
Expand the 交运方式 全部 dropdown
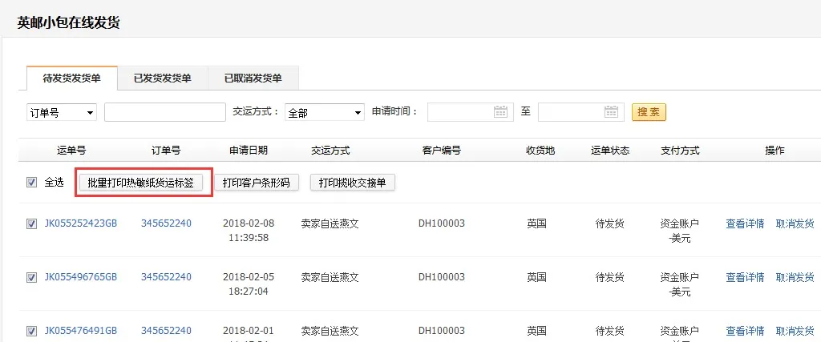(x=325, y=112)
